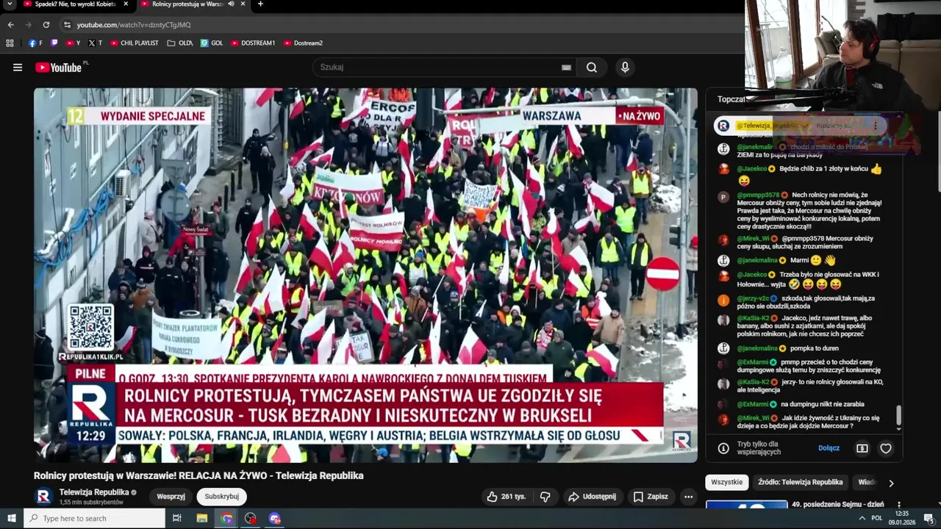The image size is (941, 529).
Task: Open File Explorer from the taskbar
Action: [202, 518]
